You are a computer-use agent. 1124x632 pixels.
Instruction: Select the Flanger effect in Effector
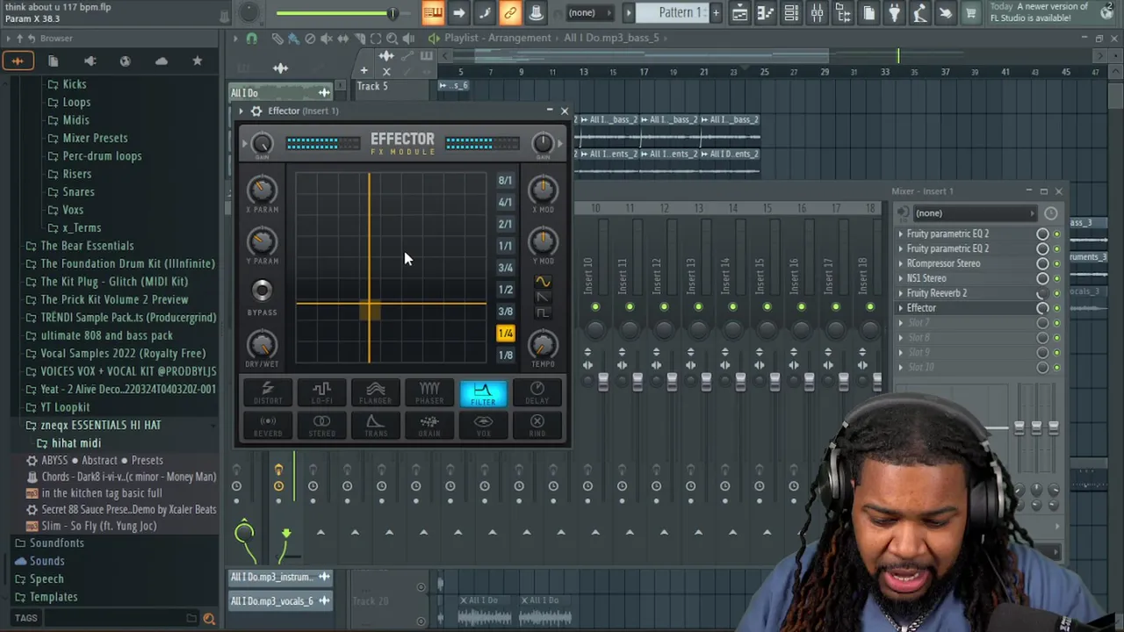pyautogui.click(x=375, y=393)
